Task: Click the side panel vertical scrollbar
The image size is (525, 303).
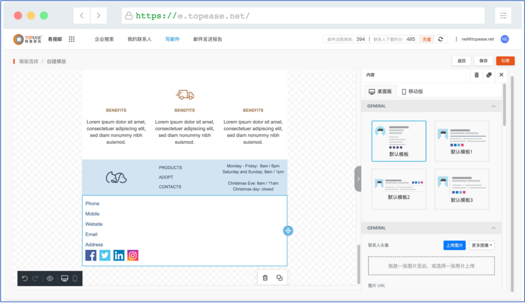Action: (504, 105)
